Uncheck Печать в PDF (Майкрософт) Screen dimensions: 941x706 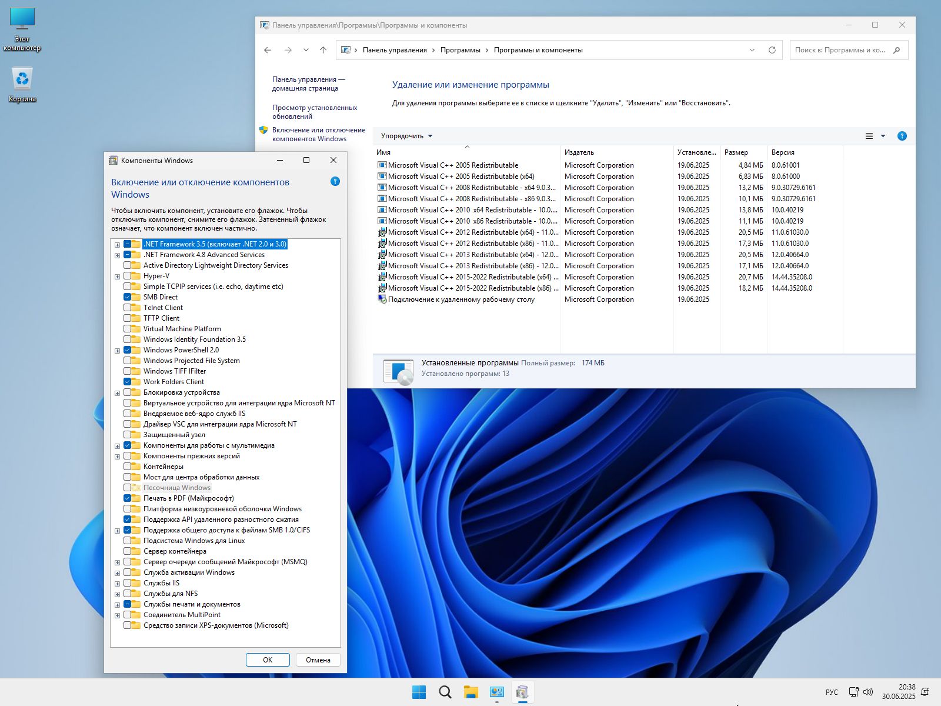[128, 498]
